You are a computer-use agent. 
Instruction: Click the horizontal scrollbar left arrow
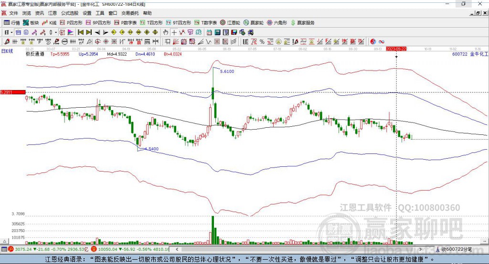pyautogui.click(x=177, y=249)
